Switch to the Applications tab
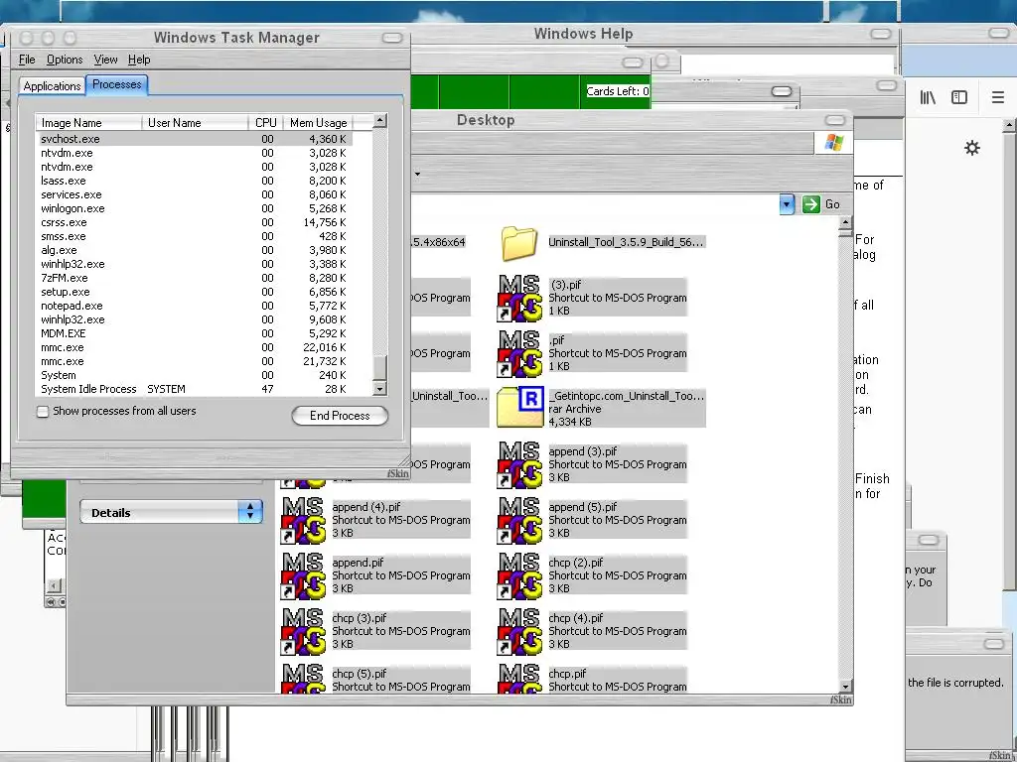The width and height of the screenshot is (1017, 762). tap(52, 86)
